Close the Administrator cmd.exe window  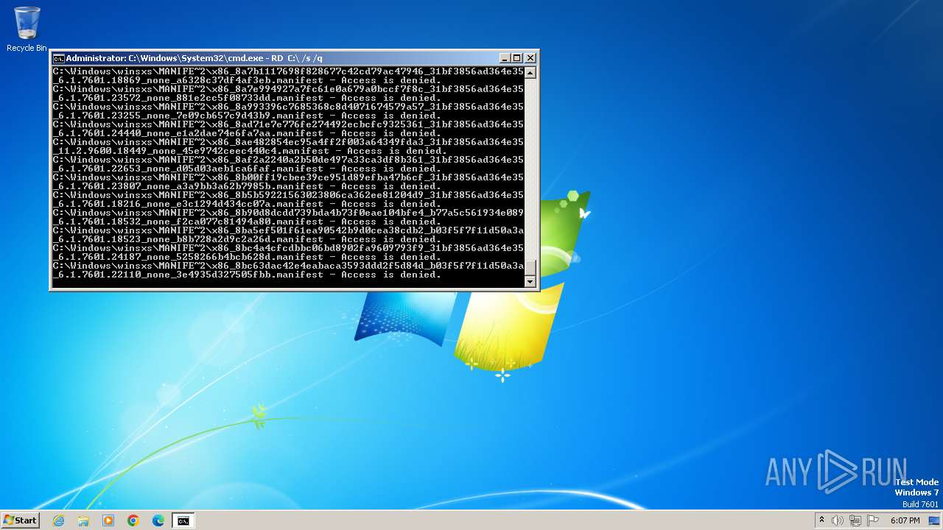[530, 57]
